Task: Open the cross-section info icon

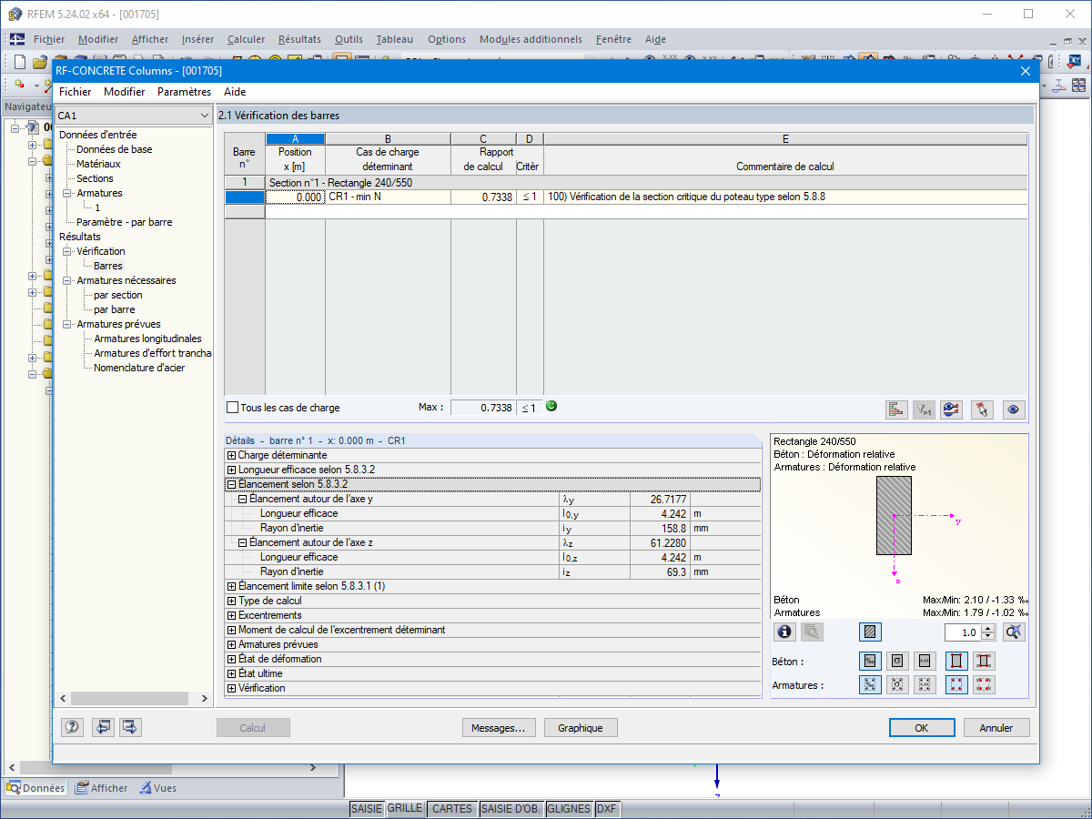Action: (784, 632)
